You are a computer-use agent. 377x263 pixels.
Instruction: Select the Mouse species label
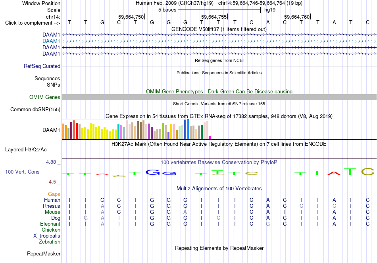52,212
